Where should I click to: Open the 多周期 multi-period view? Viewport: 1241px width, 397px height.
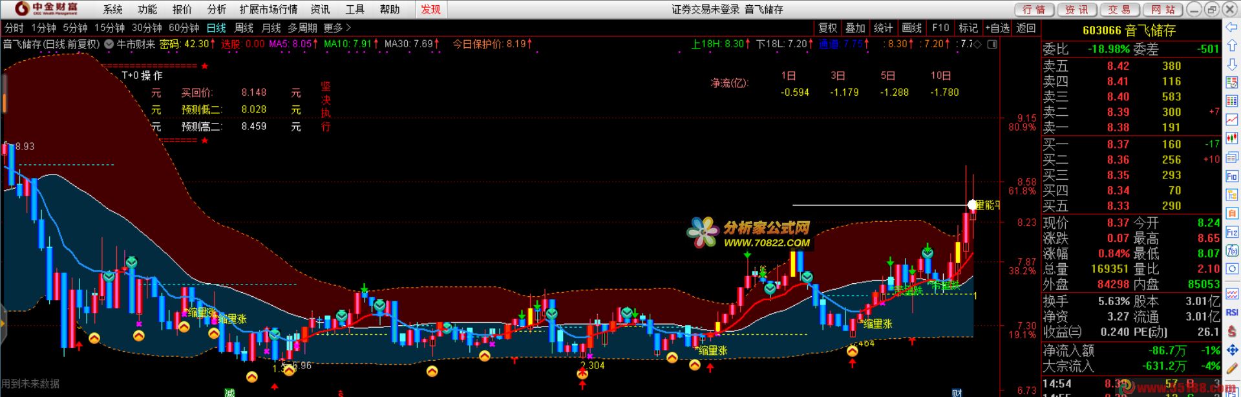pos(302,28)
